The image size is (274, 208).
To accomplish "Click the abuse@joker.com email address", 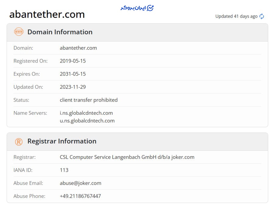I will (x=80, y=183).
